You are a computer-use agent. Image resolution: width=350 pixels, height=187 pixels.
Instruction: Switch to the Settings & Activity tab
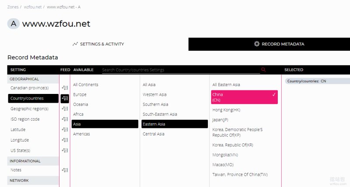click(x=98, y=44)
